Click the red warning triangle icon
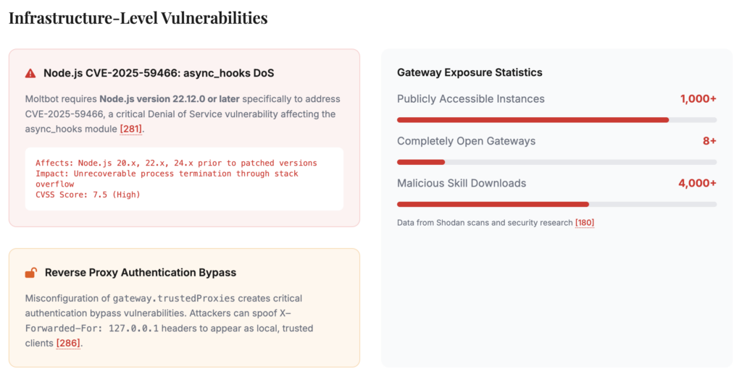 pos(30,73)
